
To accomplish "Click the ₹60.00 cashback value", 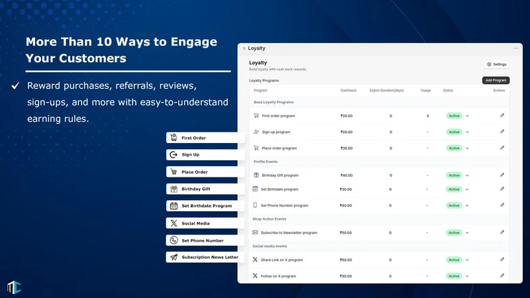I will pyautogui.click(x=346, y=260).
